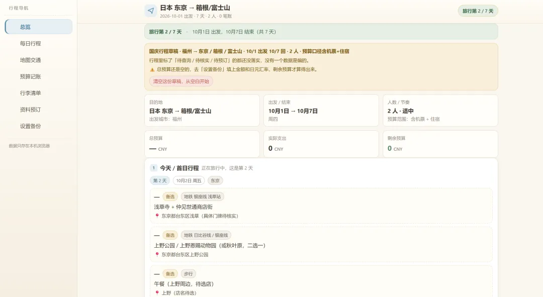Select the 第 2 天 tag
This screenshot has height=297, width=543.
(160, 181)
